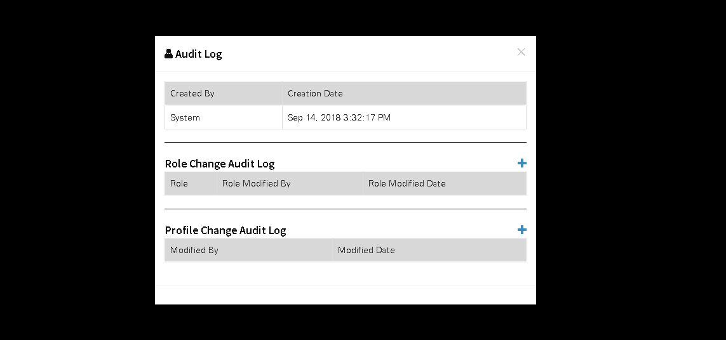Expand the Profile Change Audit Log plus icon
Viewport: 726px width, 340px height.
click(522, 230)
